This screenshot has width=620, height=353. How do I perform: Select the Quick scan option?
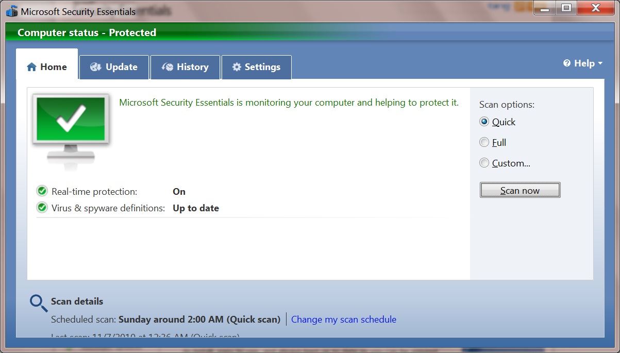coord(484,122)
